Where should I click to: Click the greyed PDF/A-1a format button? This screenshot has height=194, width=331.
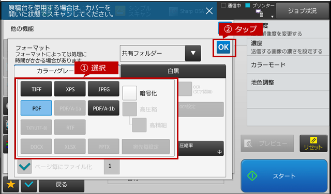tap(70, 108)
